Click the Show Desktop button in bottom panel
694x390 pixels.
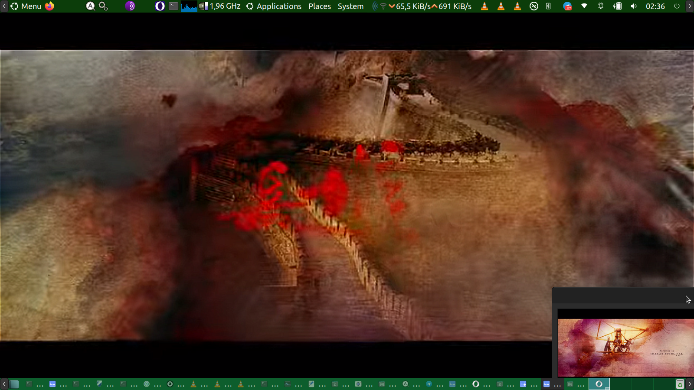(x=14, y=384)
